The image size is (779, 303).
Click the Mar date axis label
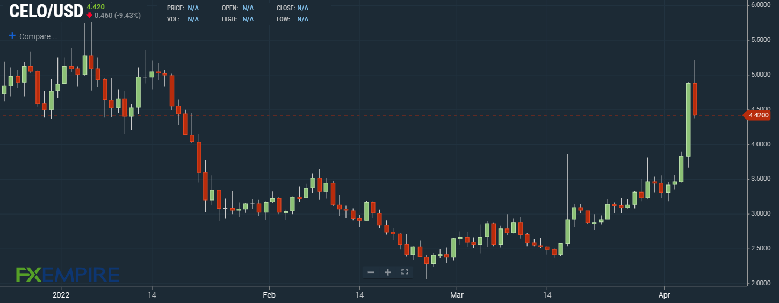(456, 295)
